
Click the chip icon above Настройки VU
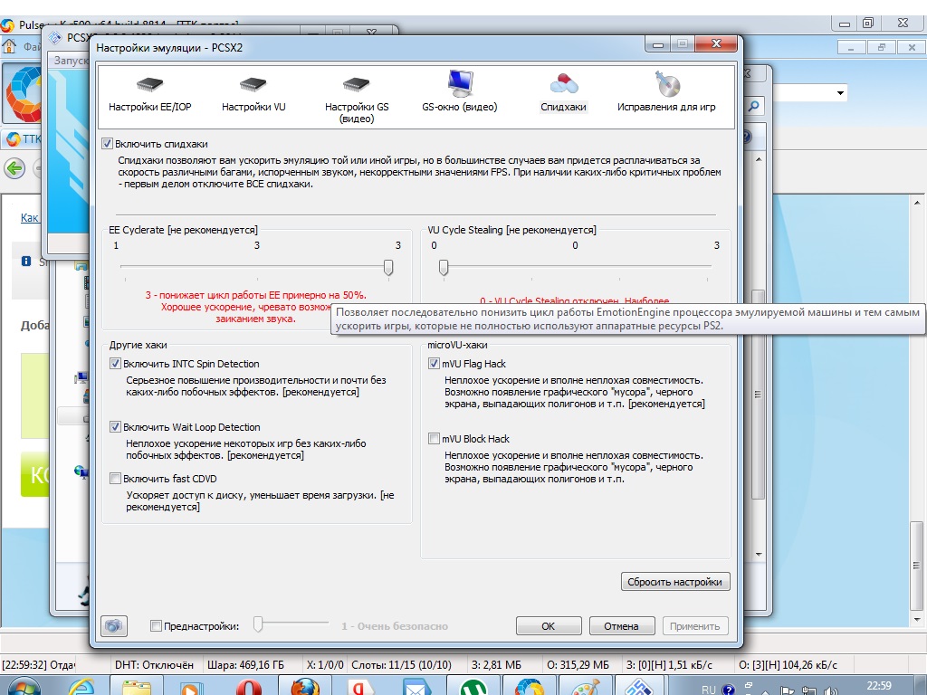(253, 84)
